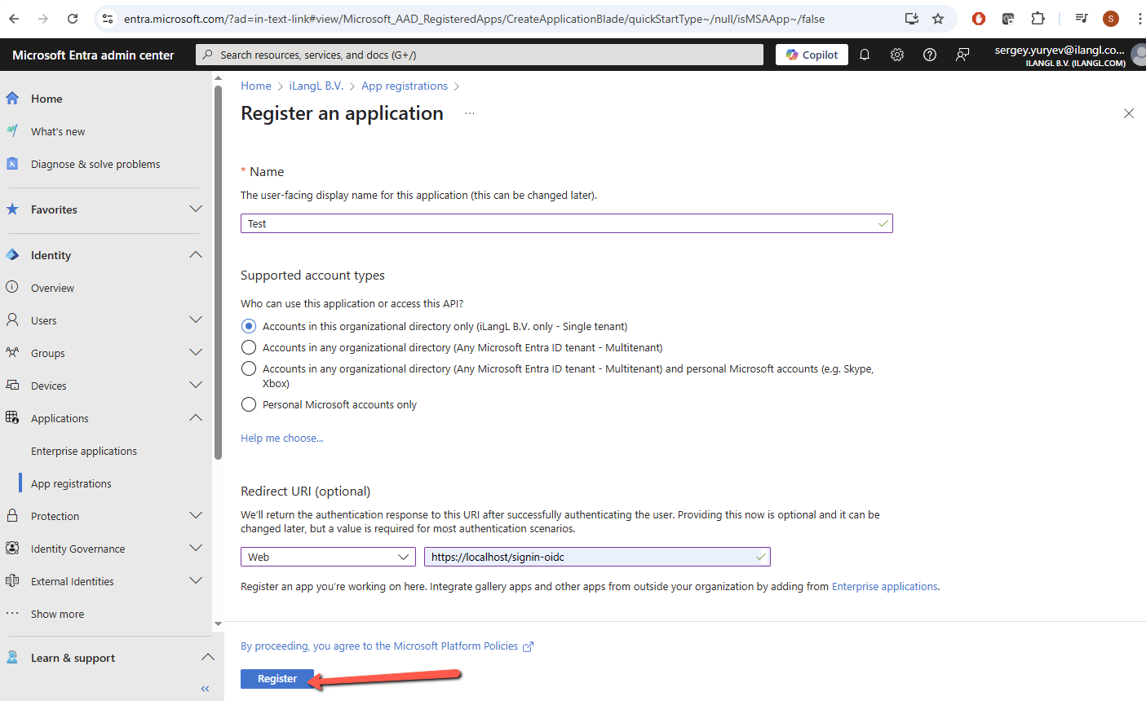Show more sidebar items

pyautogui.click(x=57, y=614)
